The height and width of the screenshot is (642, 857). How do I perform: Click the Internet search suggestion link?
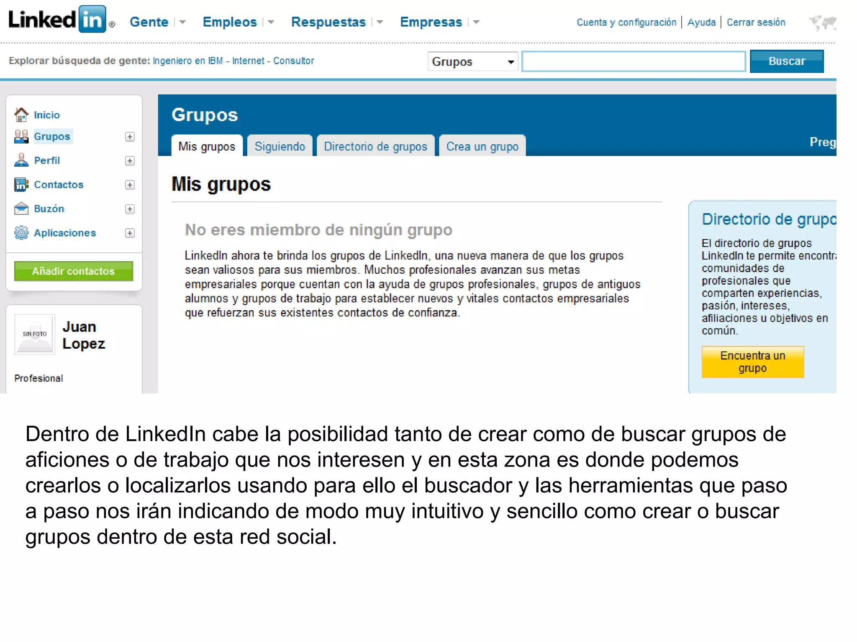point(249,61)
